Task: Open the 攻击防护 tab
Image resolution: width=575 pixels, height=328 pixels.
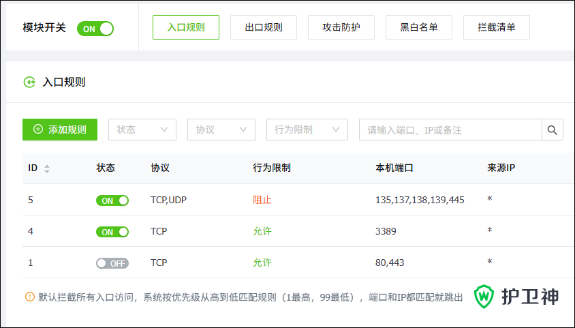Action: [x=341, y=27]
